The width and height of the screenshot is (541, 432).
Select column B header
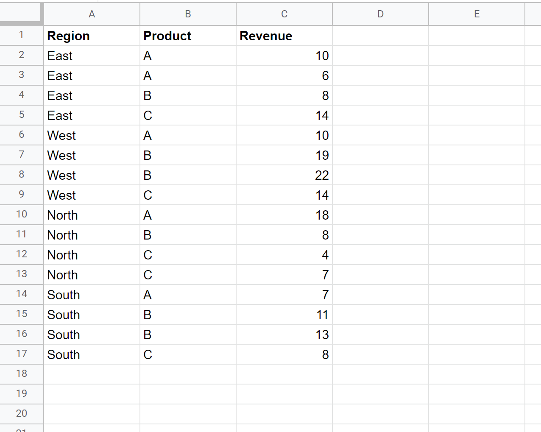[x=188, y=14]
